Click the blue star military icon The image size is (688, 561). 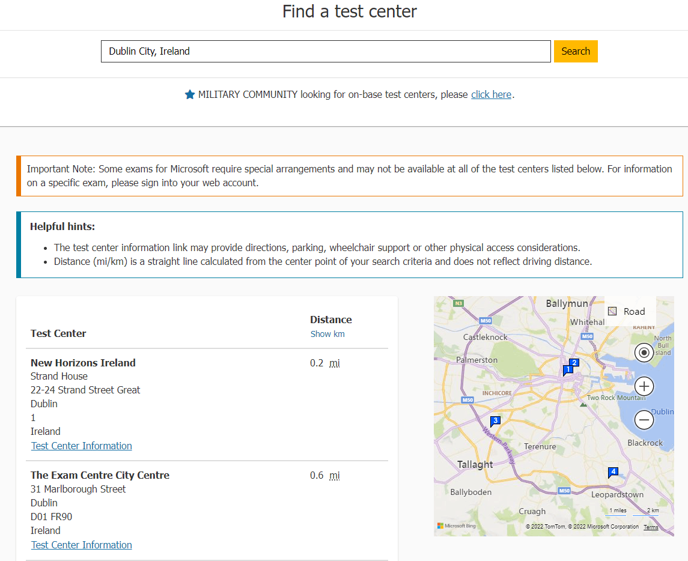click(189, 94)
